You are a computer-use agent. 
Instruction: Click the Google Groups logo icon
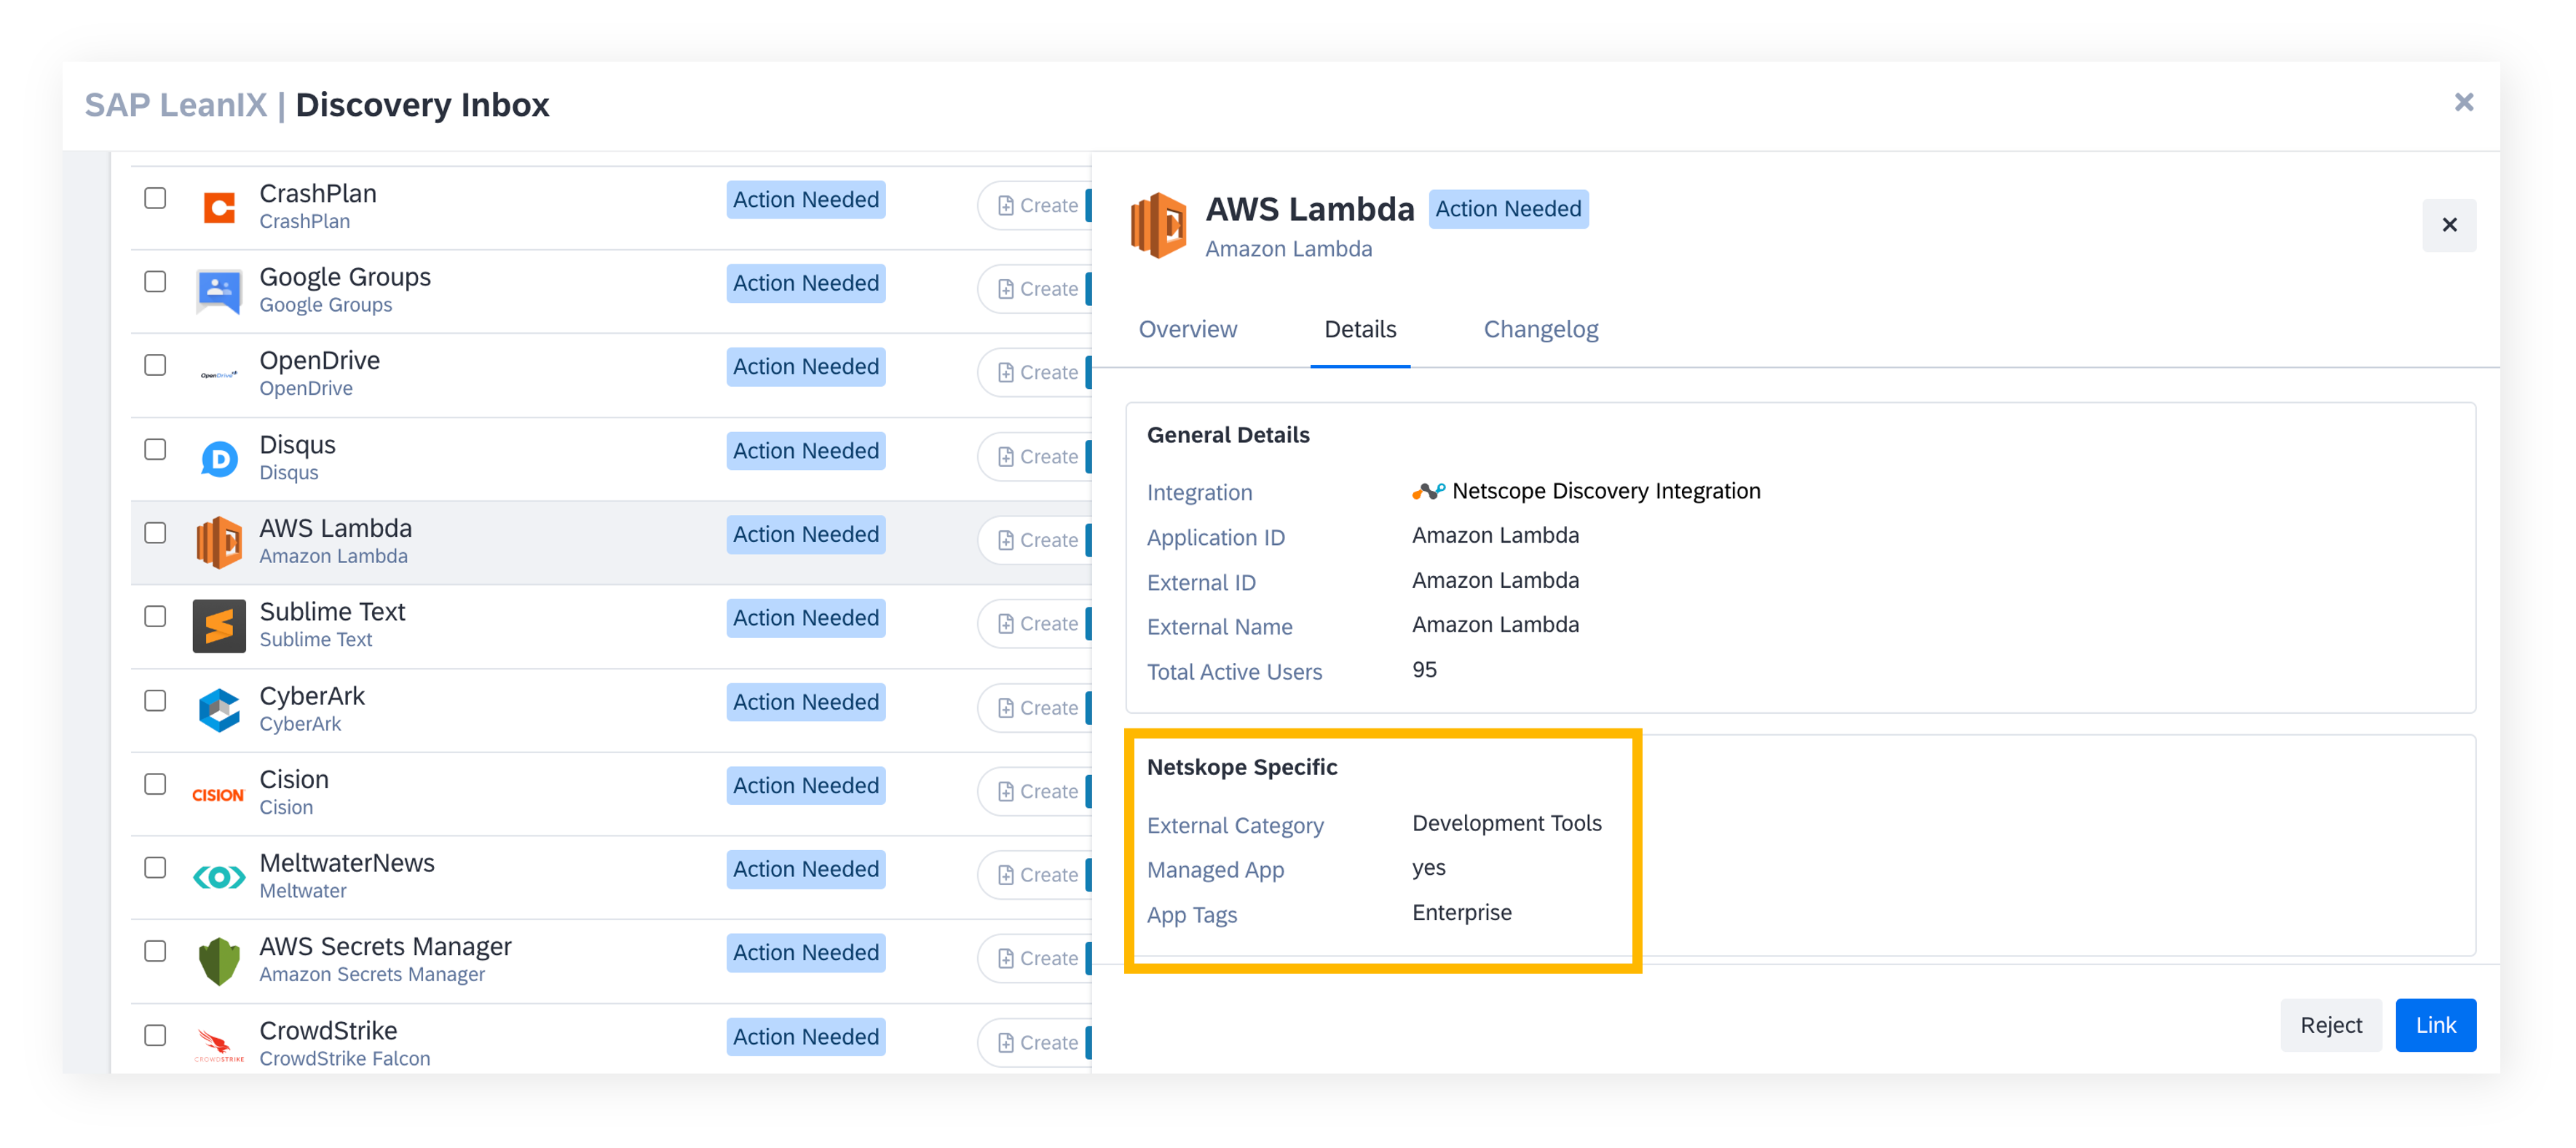coord(219,291)
